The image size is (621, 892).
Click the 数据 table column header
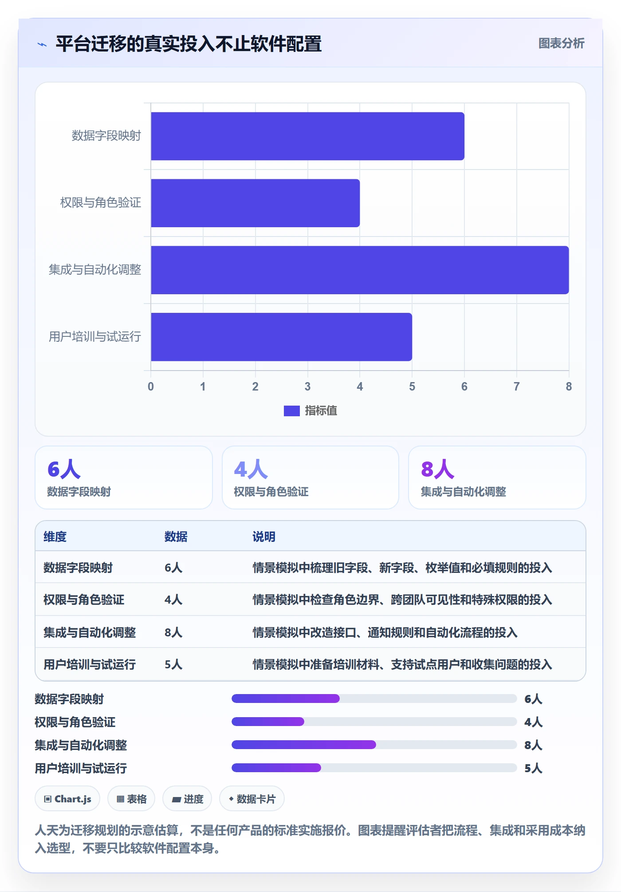(176, 537)
